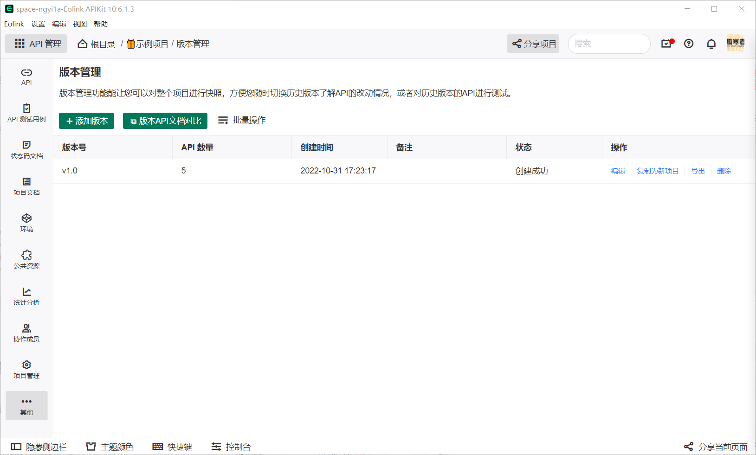
Task: Click 复制为新项目 for version v1.0
Action: [658, 171]
